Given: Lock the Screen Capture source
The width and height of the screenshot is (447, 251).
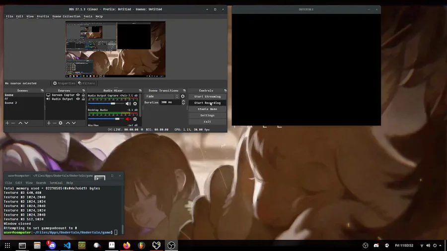Looking at the screenshot, I should coord(83,95).
